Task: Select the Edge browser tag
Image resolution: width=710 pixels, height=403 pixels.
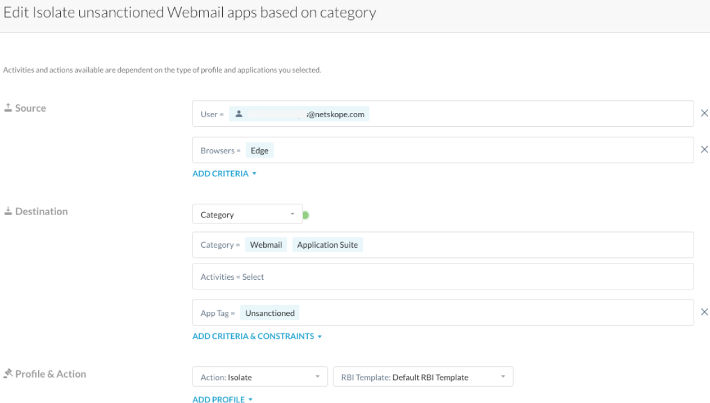Action: 260,150
